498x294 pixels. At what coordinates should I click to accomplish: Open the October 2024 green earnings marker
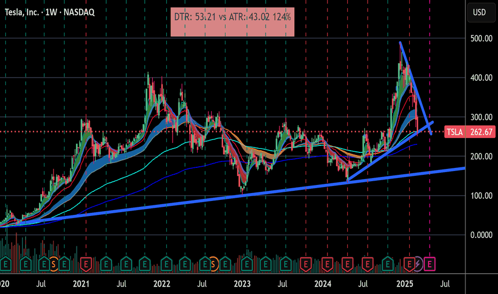tap(387, 264)
